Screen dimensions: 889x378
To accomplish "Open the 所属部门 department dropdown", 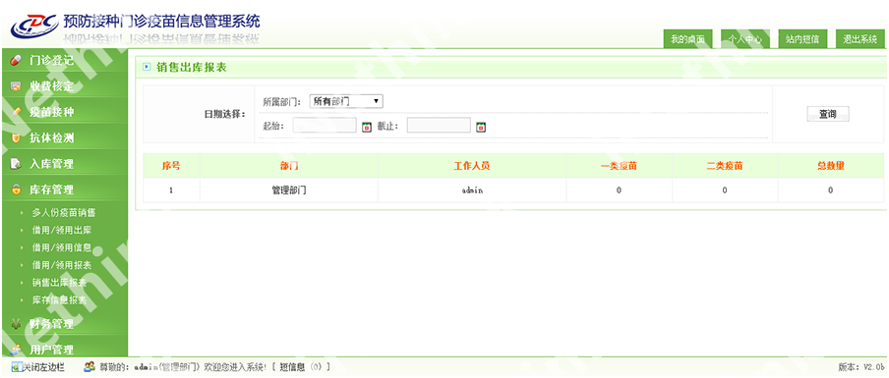I will pyautogui.click(x=346, y=101).
